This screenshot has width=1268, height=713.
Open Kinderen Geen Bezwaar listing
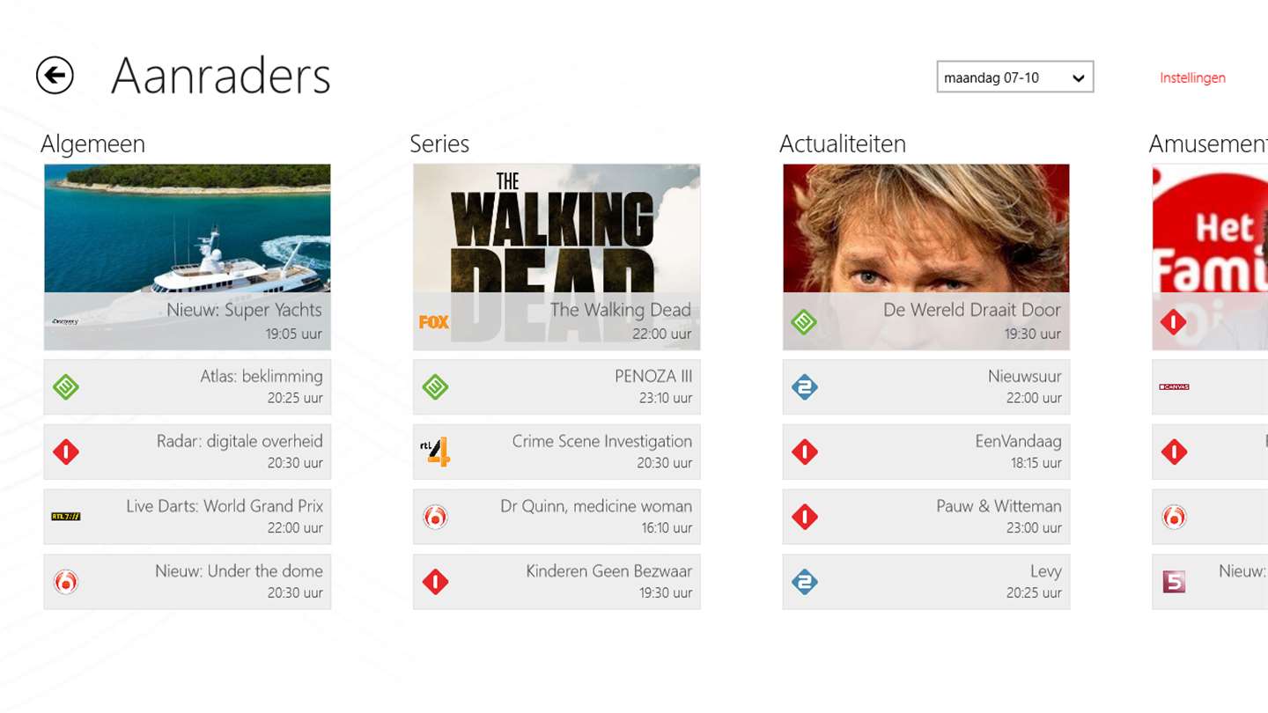[557, 582]
